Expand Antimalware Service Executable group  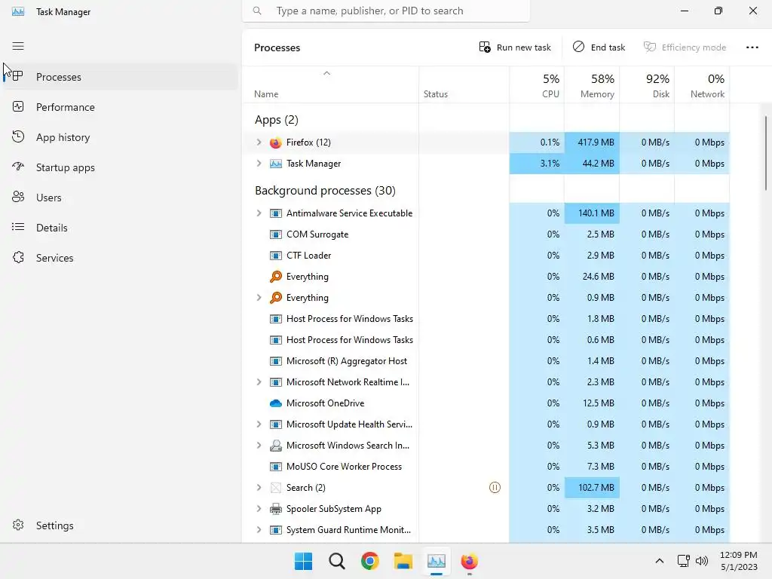(259, 213)
